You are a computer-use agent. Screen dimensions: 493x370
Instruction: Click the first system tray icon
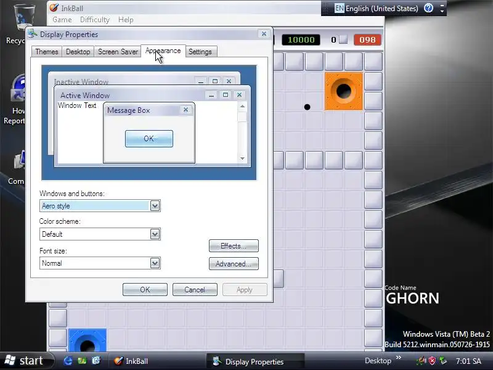click(422, 361)
